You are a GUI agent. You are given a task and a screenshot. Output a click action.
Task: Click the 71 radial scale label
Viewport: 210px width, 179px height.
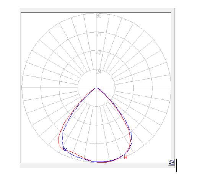pos(99,34)
